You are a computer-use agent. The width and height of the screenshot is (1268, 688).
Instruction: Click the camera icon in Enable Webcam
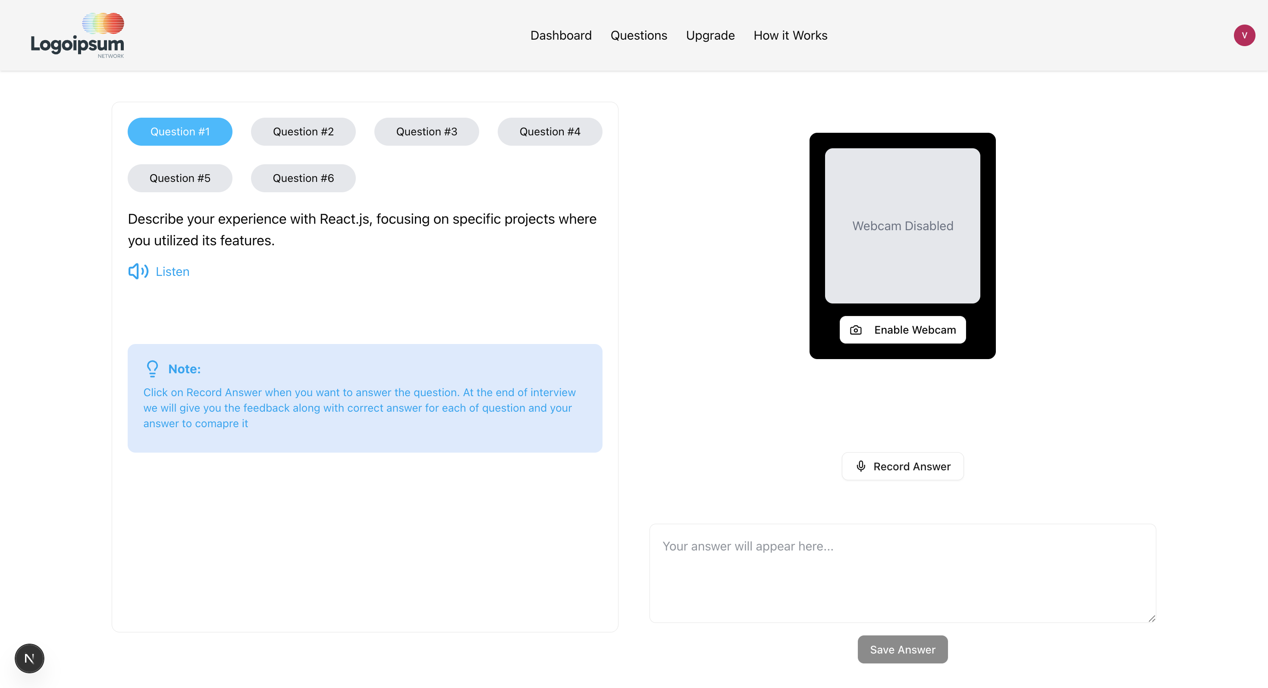[856, 330]
